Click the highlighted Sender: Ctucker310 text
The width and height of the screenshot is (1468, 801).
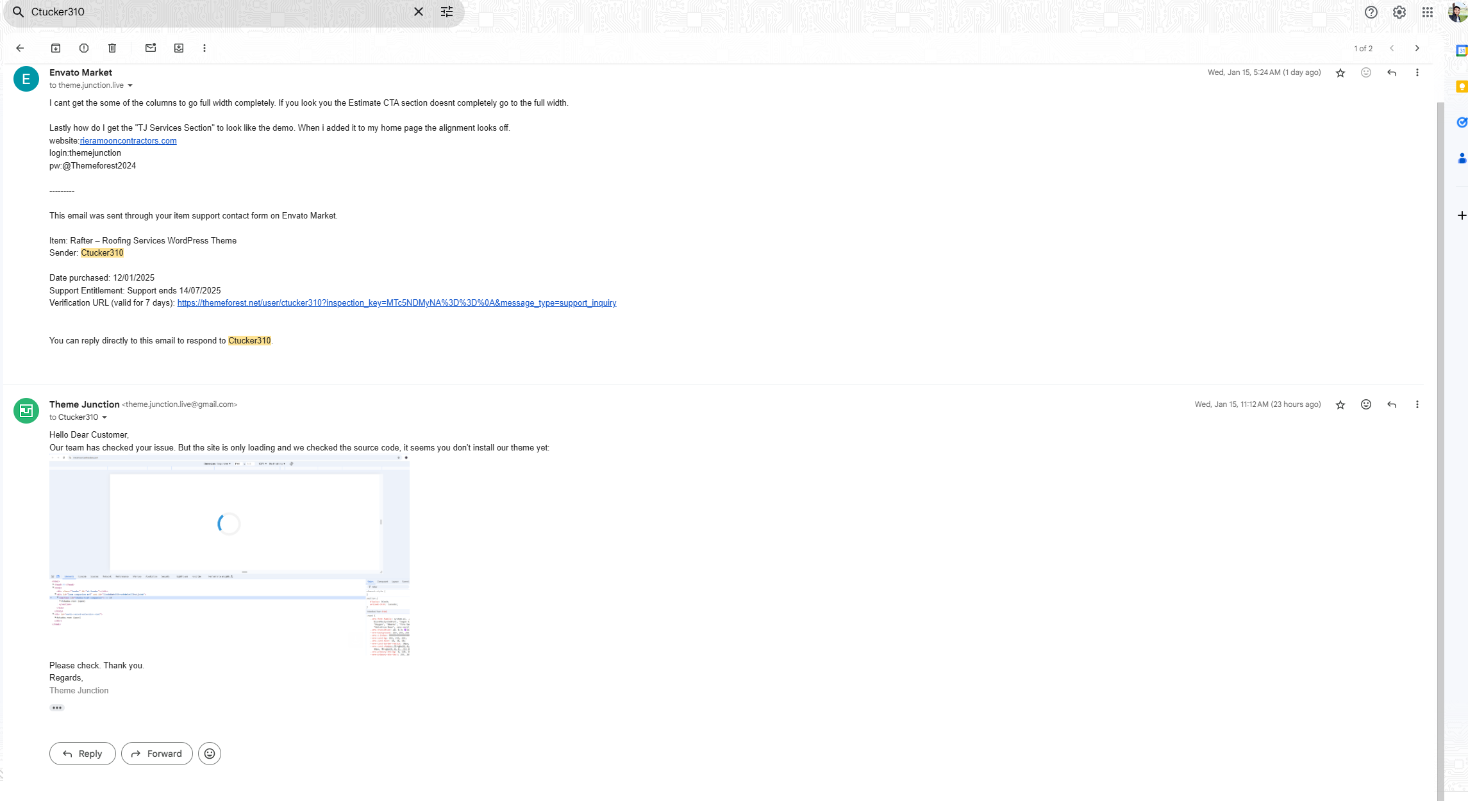click(x=102, y=253)
